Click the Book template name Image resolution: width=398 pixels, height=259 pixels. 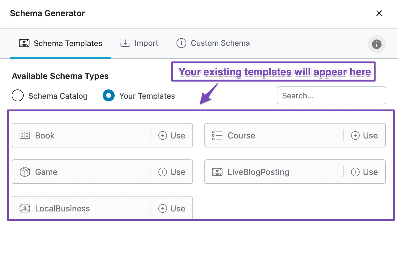(45, 135)
